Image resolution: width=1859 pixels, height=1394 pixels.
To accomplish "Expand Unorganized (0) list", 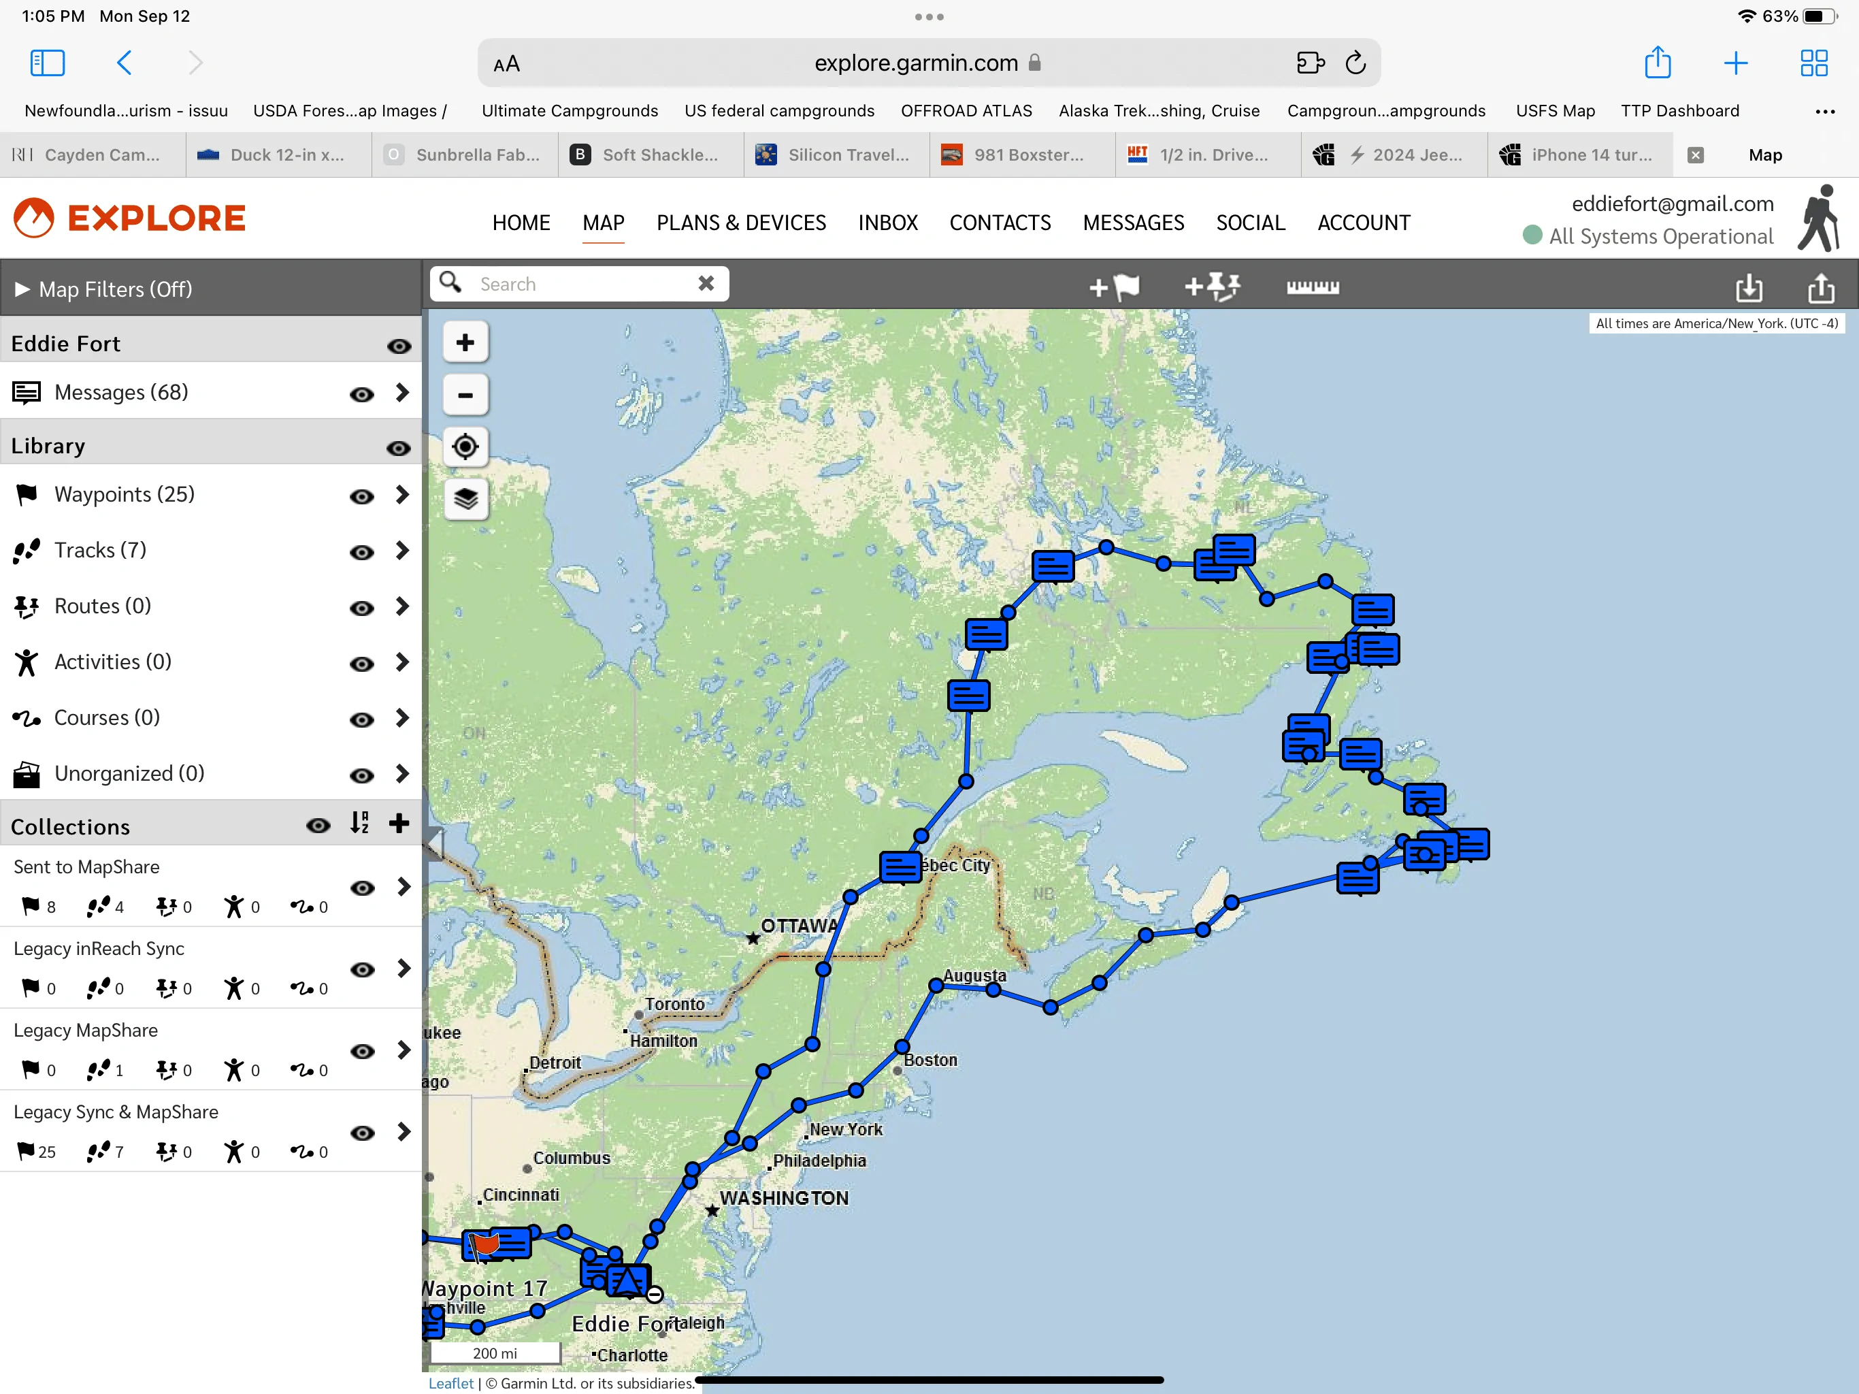I will point(403,773).
